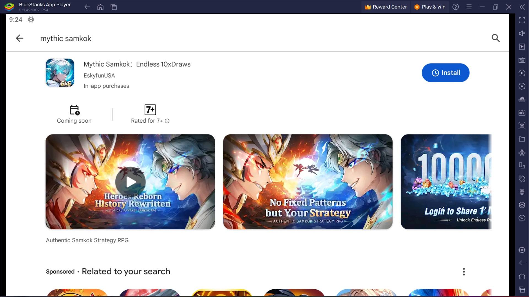Screen dimensions: 529x297
Task: Collapse the sidebar with double chevron
Action: click(522, 7)
